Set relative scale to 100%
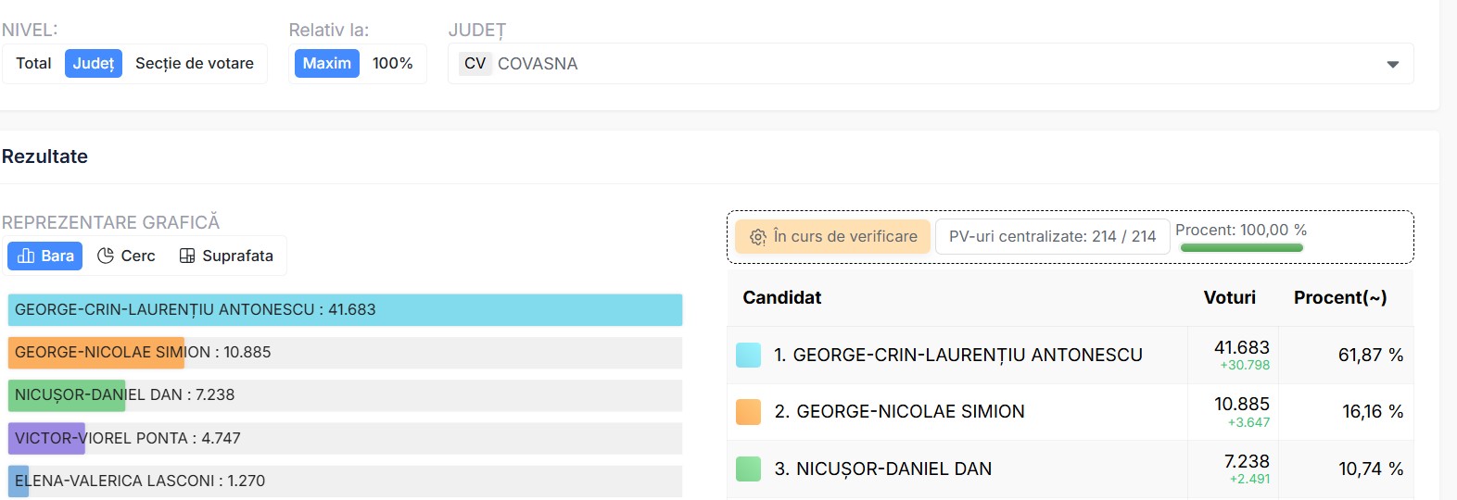 pos(393,63)
